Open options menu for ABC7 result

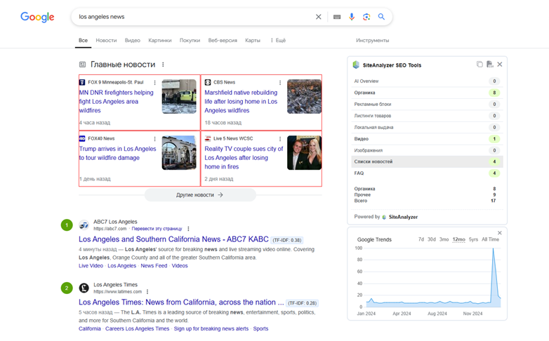(188, 229)
